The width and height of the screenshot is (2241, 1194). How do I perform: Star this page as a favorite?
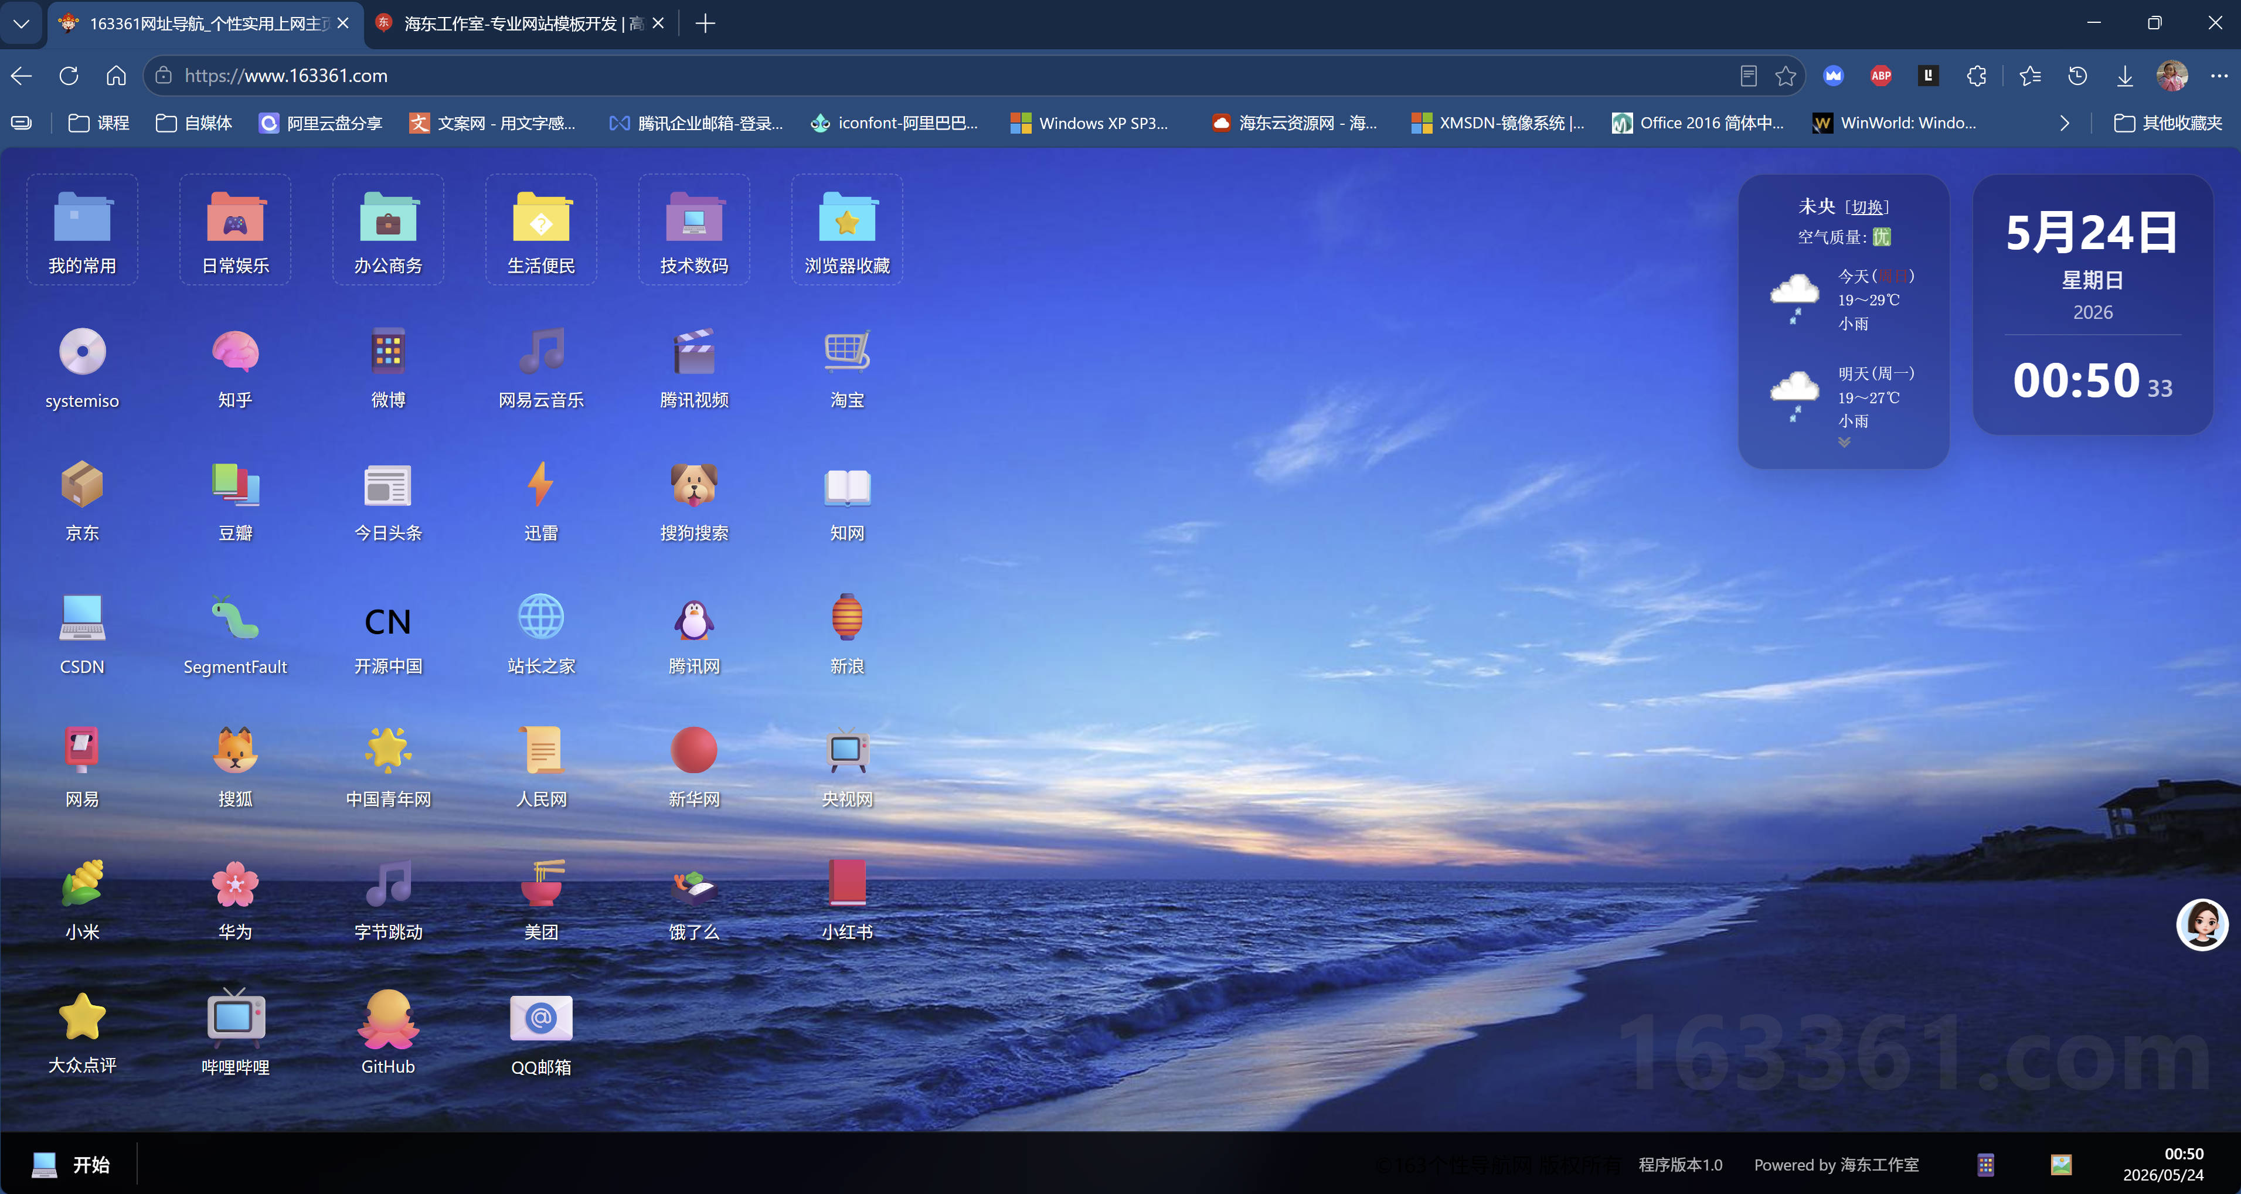[1786, 76]
